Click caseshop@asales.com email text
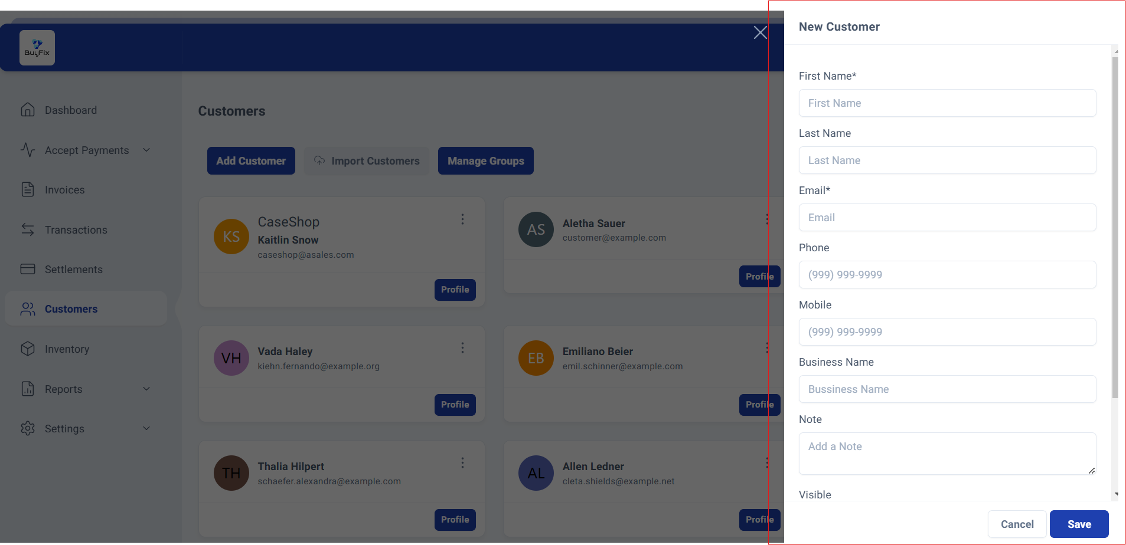 coord(306,255)
